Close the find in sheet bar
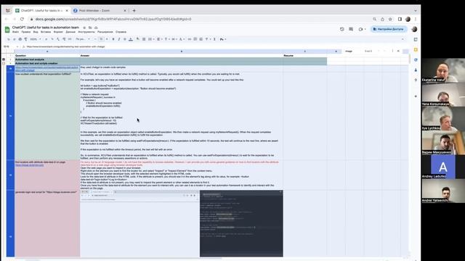This screenshot has height=261, width=465. click(398, 51)
